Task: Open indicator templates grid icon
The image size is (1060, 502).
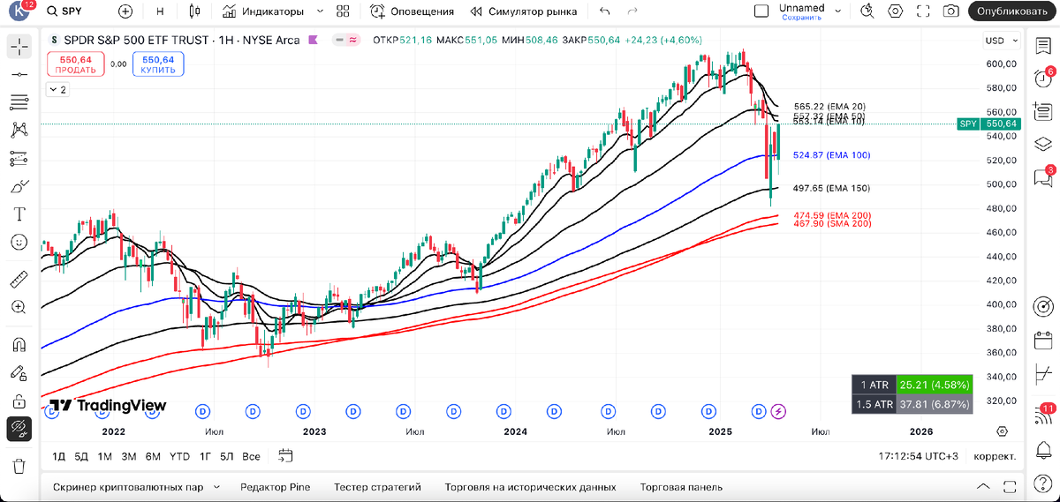Action: [342, 11]
